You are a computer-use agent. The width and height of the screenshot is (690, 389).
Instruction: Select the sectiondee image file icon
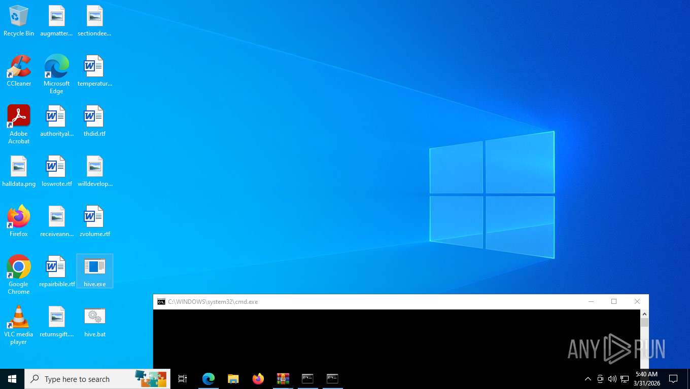(x=94, y=21)
